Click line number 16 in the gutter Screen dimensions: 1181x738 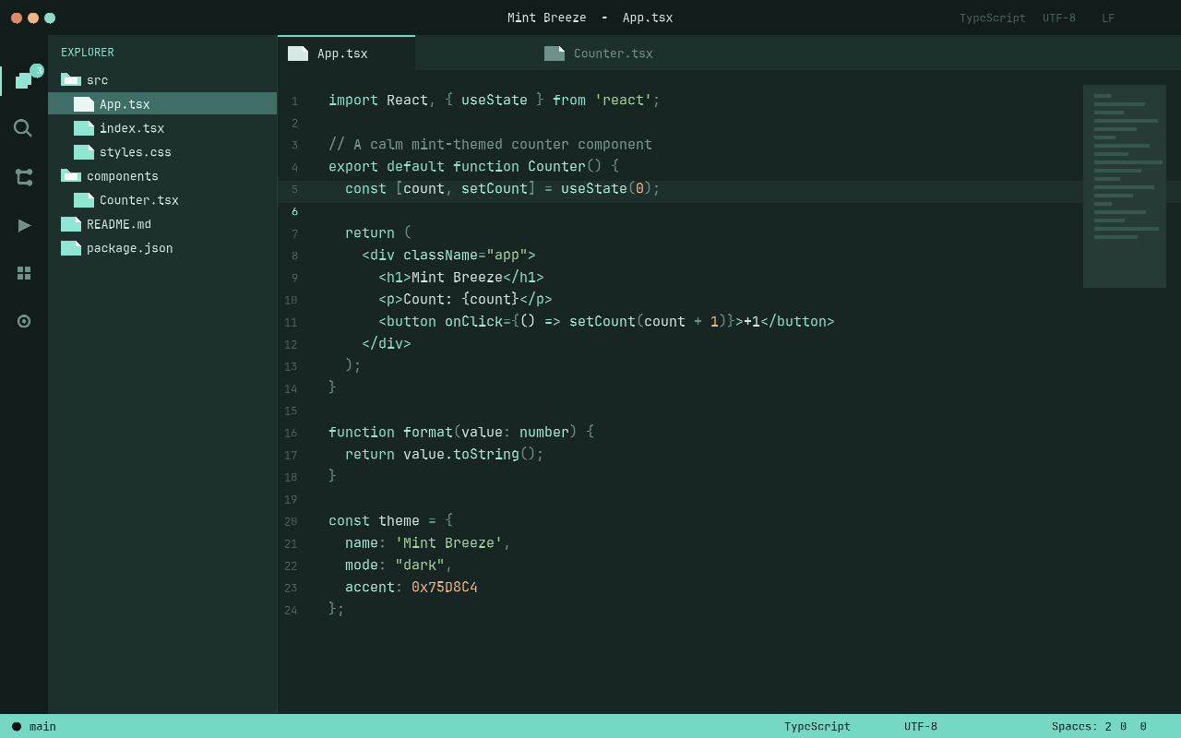[291, 433]
